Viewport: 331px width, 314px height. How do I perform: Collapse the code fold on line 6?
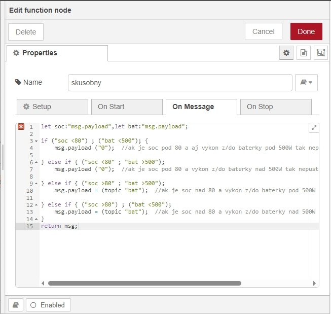36,162
